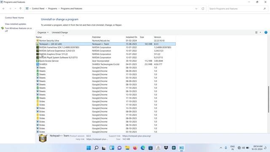Viewport: 270px width, 152px height.
Task: Click the Notepad++ details pane icon
Action: pos(43,138)
